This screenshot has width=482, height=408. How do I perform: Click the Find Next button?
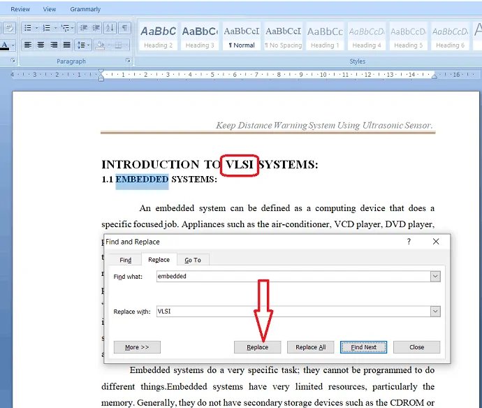click(364, 347)
